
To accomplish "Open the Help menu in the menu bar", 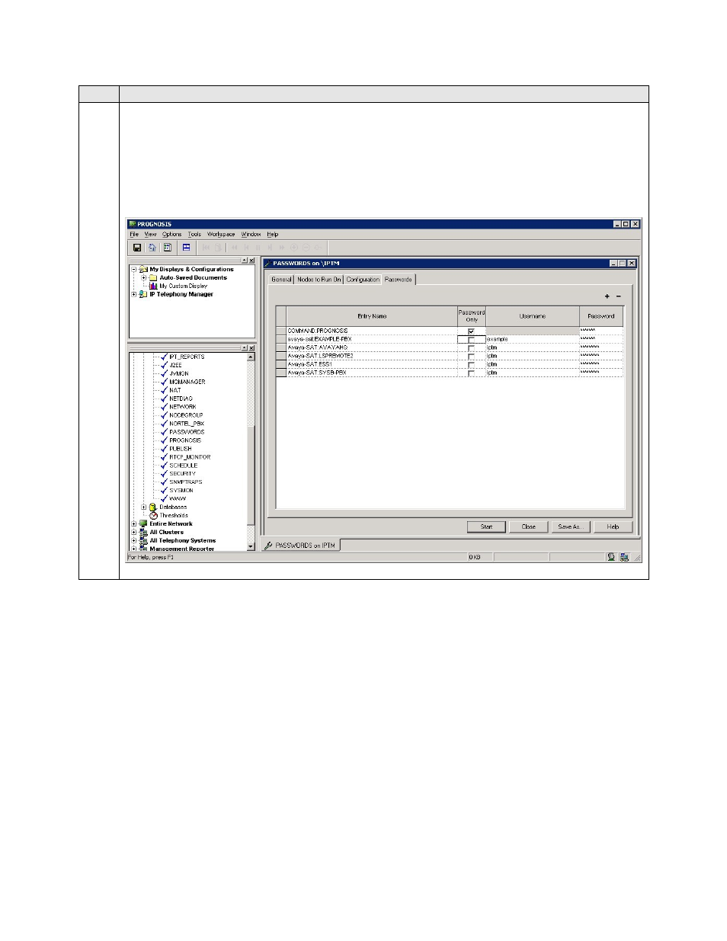I will (272, 234).
